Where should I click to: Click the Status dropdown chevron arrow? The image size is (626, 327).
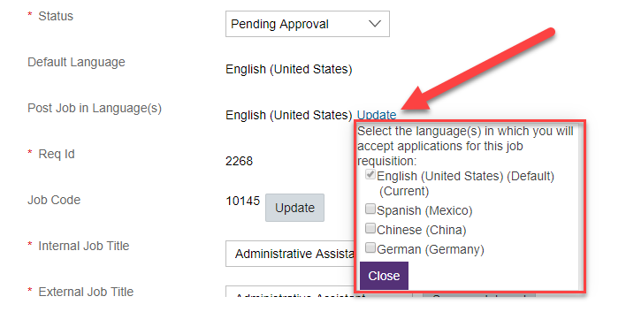point(375,24)
